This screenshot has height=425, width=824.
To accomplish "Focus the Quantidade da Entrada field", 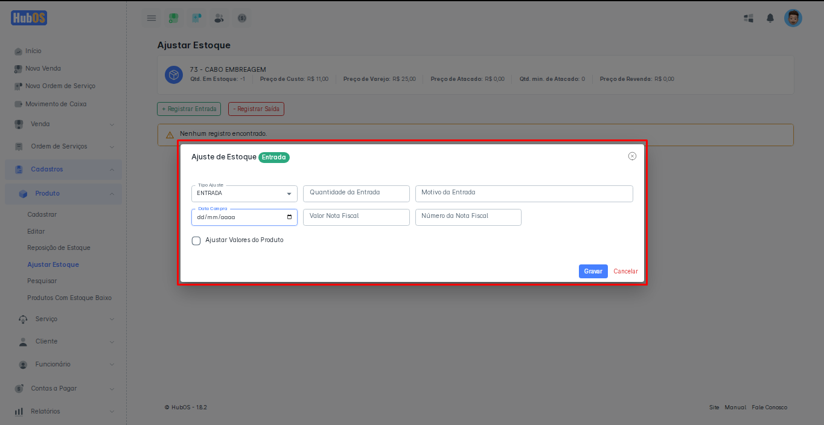I will coord(356,194).
